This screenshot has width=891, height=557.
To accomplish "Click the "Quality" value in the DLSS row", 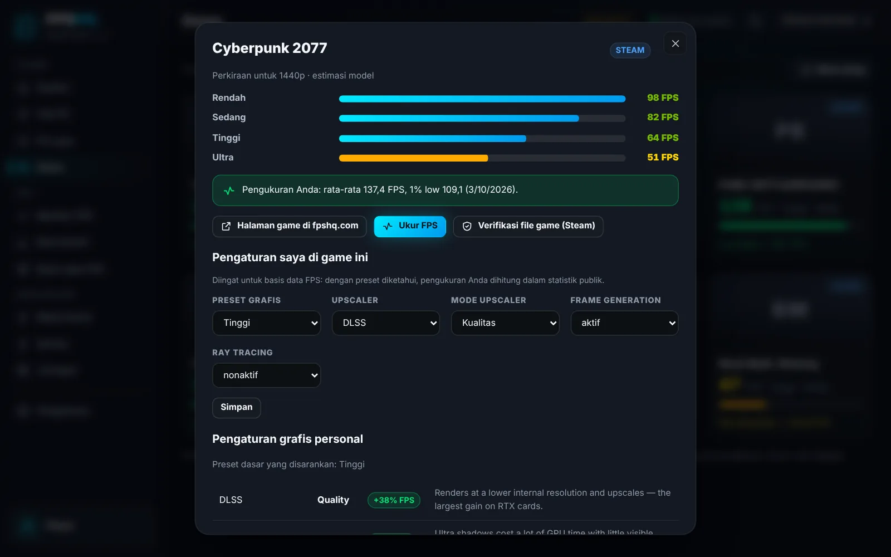I will [333, 500].
